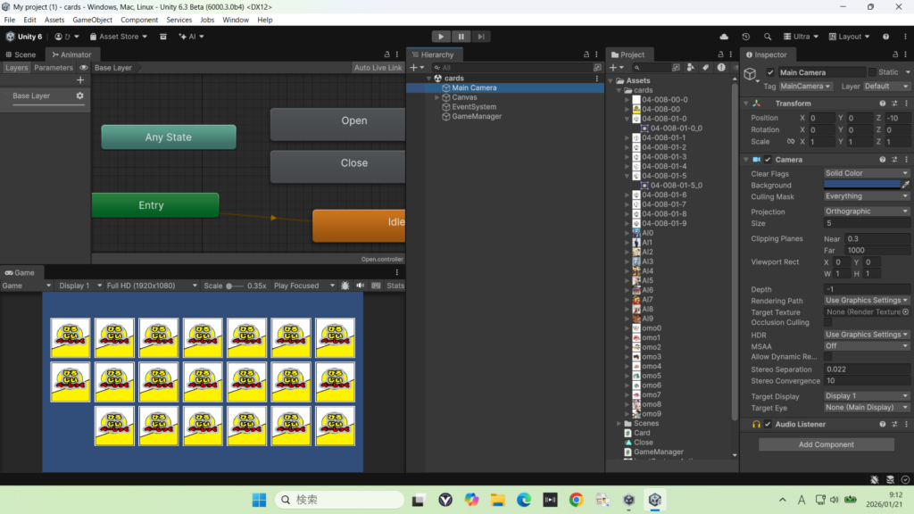Switch to the Scene tab
Image resolution: width=914 pixels, height=514 pixels.
point(21,54)
